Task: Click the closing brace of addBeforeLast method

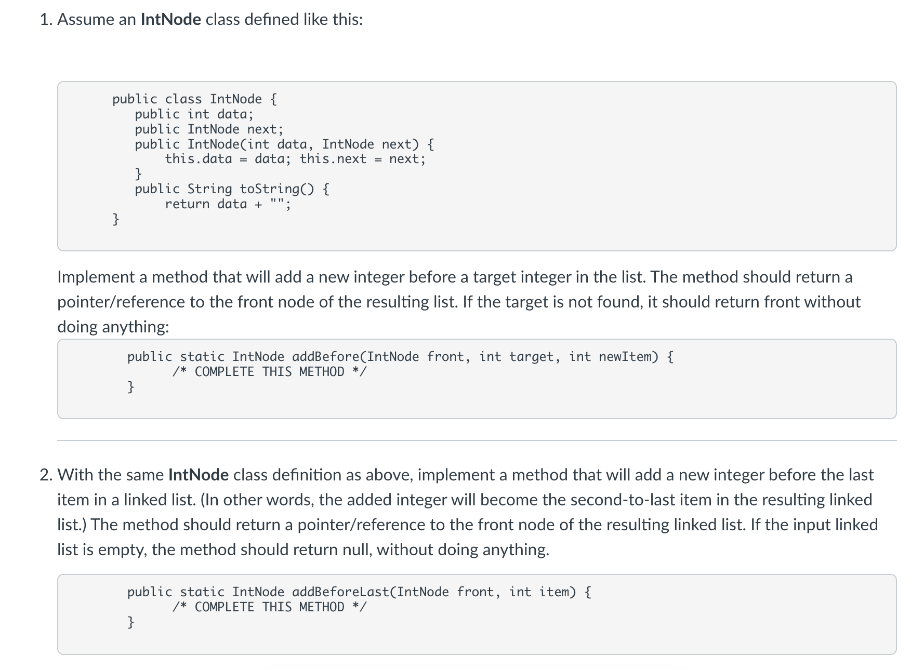Action: (x=131, y=622)
